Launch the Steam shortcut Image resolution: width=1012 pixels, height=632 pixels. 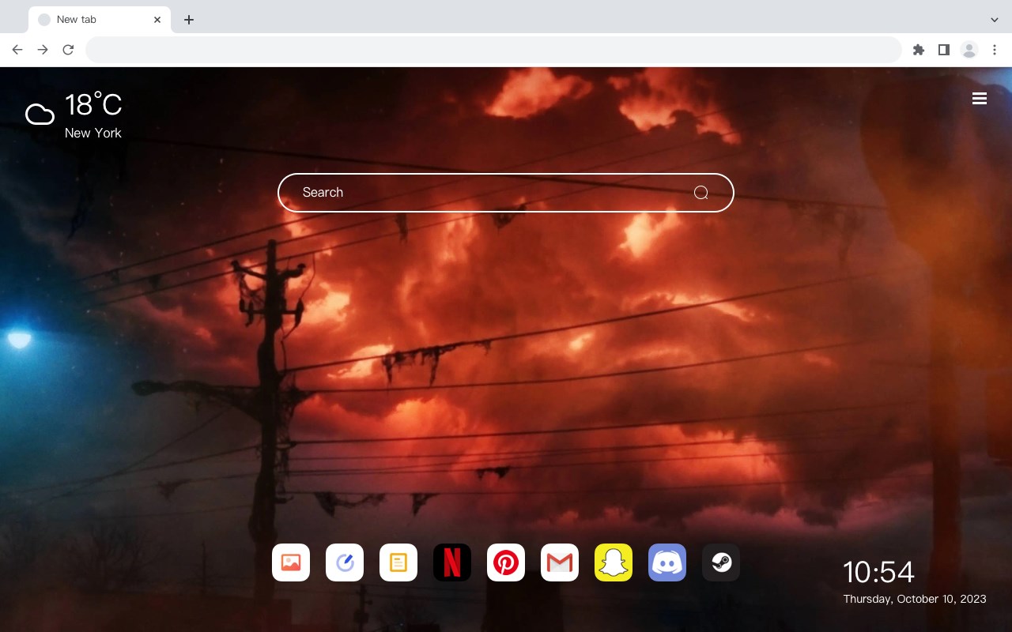[x=721, y=562]
